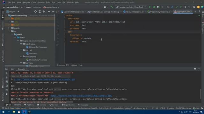
Task: Open run configuration dropdown service-modeling [bootRun]
Action: pos(131,7)
